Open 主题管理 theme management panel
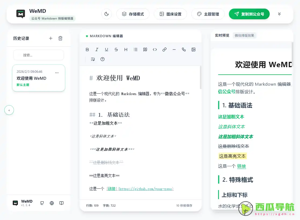The height and width of the screenshot is (220, 300). [x=208, y=14]
